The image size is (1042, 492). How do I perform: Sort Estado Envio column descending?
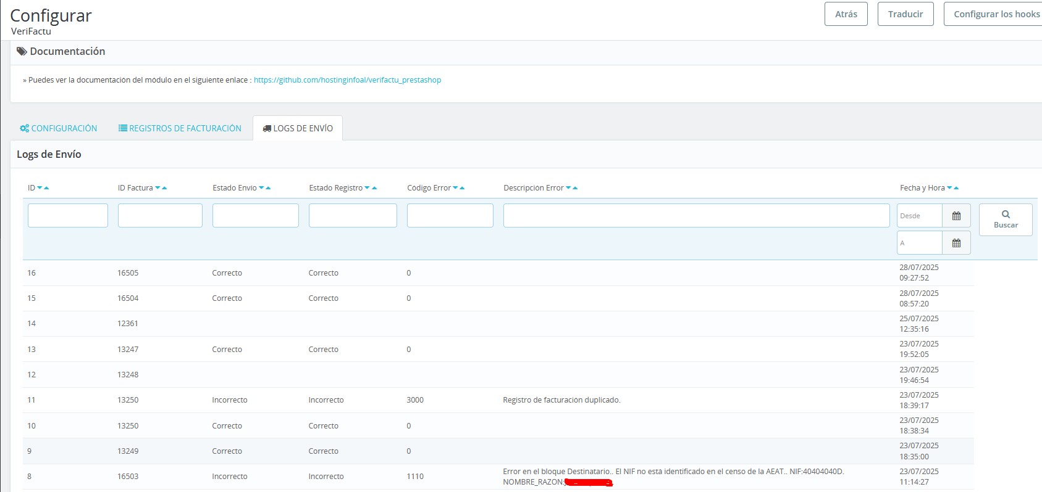click(x=261, y=188)
